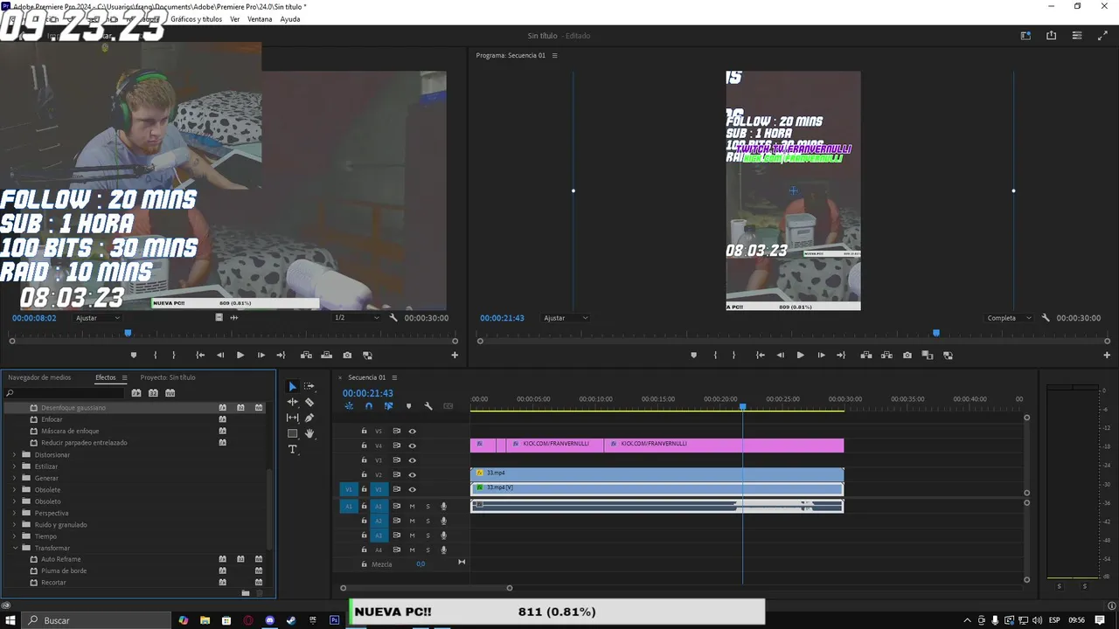The image size is (1119, 629).
Task: Filter Accelerated Effects in Effects panel
Action: [136, 393]
